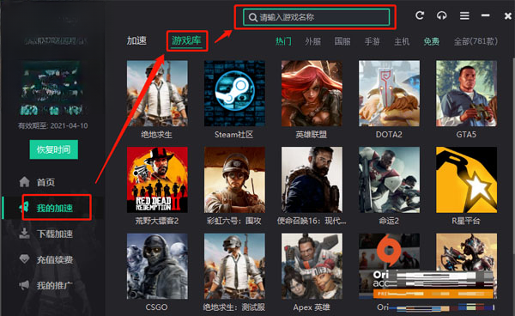Viewport: 515px width, 316px height.
Task: Filter games by 手游 category
Action: [x=373, y=41]
